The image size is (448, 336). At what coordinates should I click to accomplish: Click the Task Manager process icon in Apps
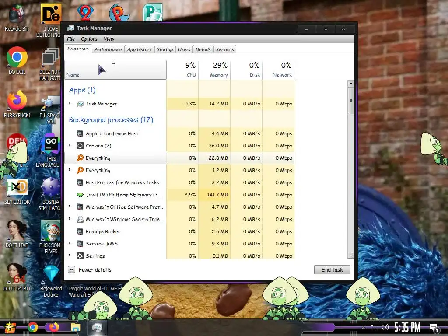[80, 104]
